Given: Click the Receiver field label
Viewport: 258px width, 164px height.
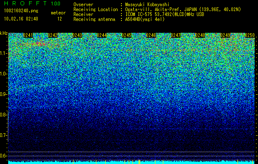Looking at the screenshot, I should click(83, 14).
